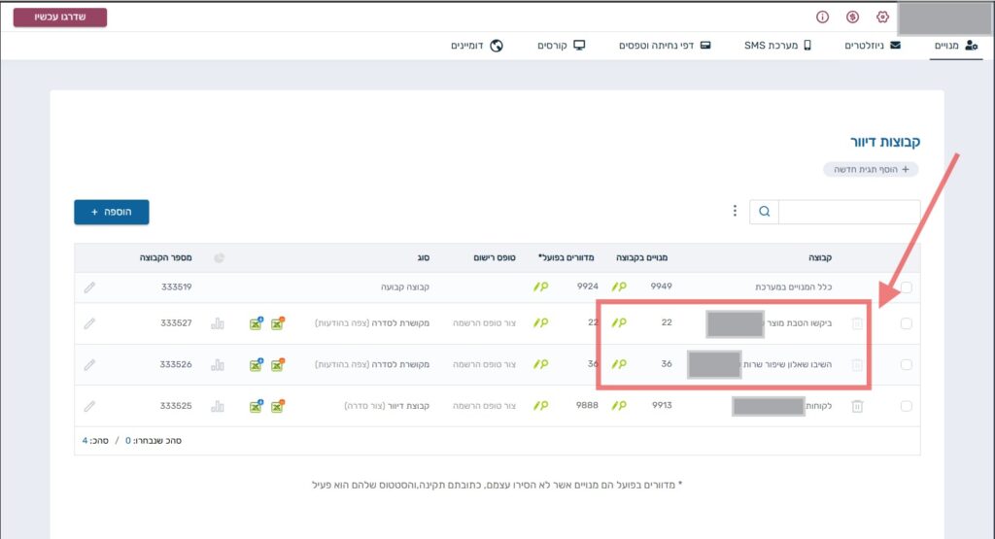
Task: Click the שדרגו עכשיו upgrade button
Action: (x=60, y=17)
